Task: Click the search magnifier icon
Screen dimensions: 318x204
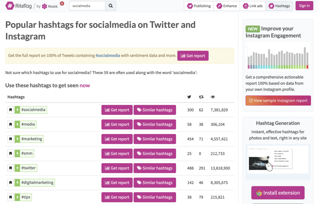Action: tap(111, 6)
